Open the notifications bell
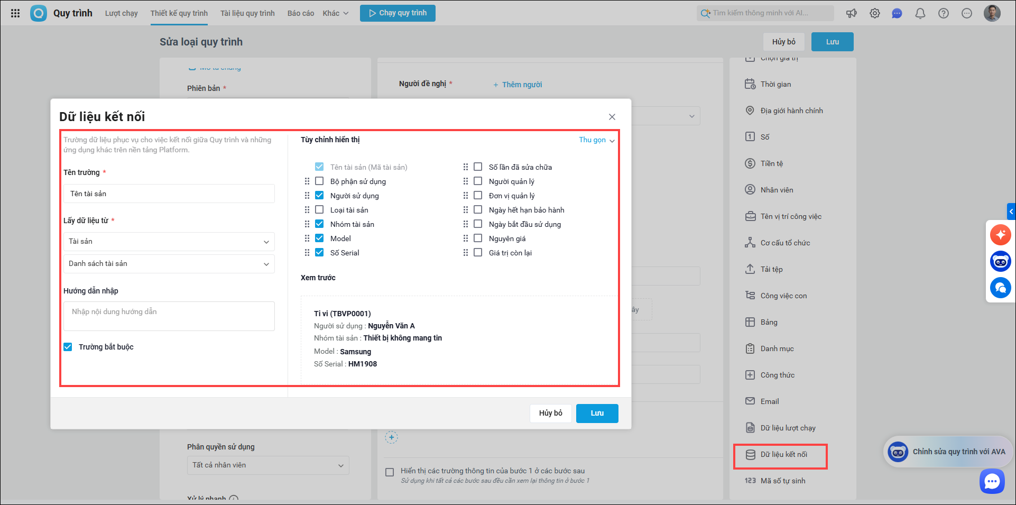This screenshot has width=1016, height=505. coord(920,13)
